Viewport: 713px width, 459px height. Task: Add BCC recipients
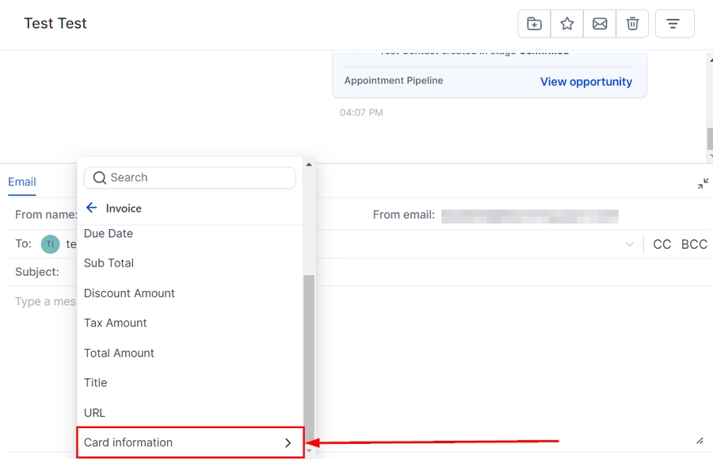[694, 244]
